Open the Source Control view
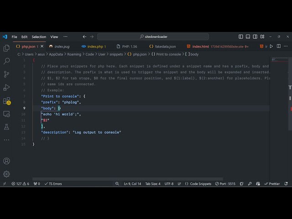The height and width of the screenshot is (219, 292). coord(6,74)
